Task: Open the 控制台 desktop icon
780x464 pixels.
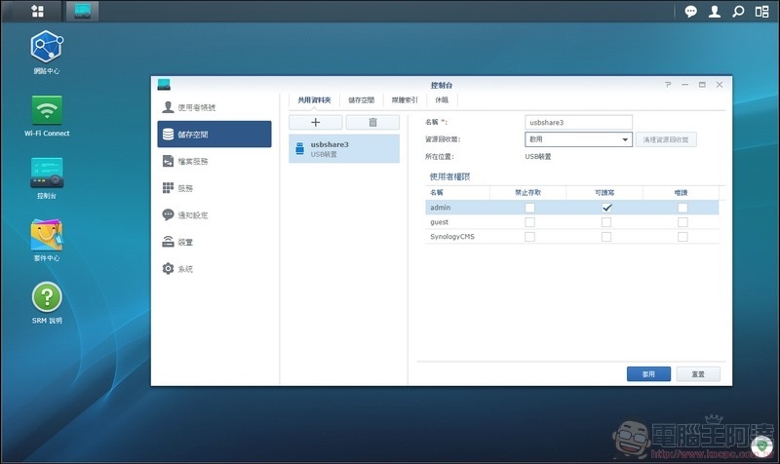Action: pyautogui.click(x=47, y=178)
